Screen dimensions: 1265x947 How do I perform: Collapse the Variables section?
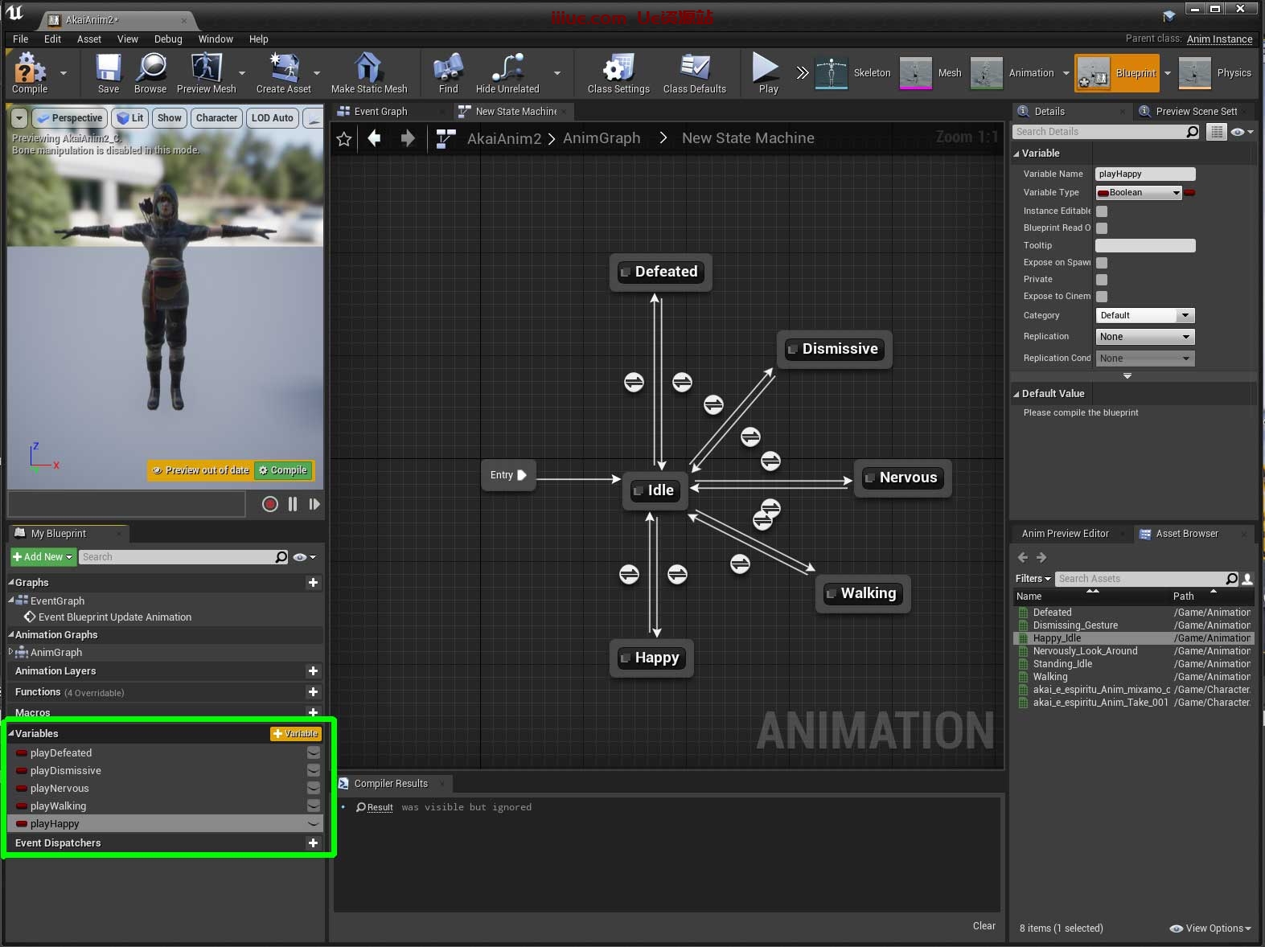click(11, 734)
